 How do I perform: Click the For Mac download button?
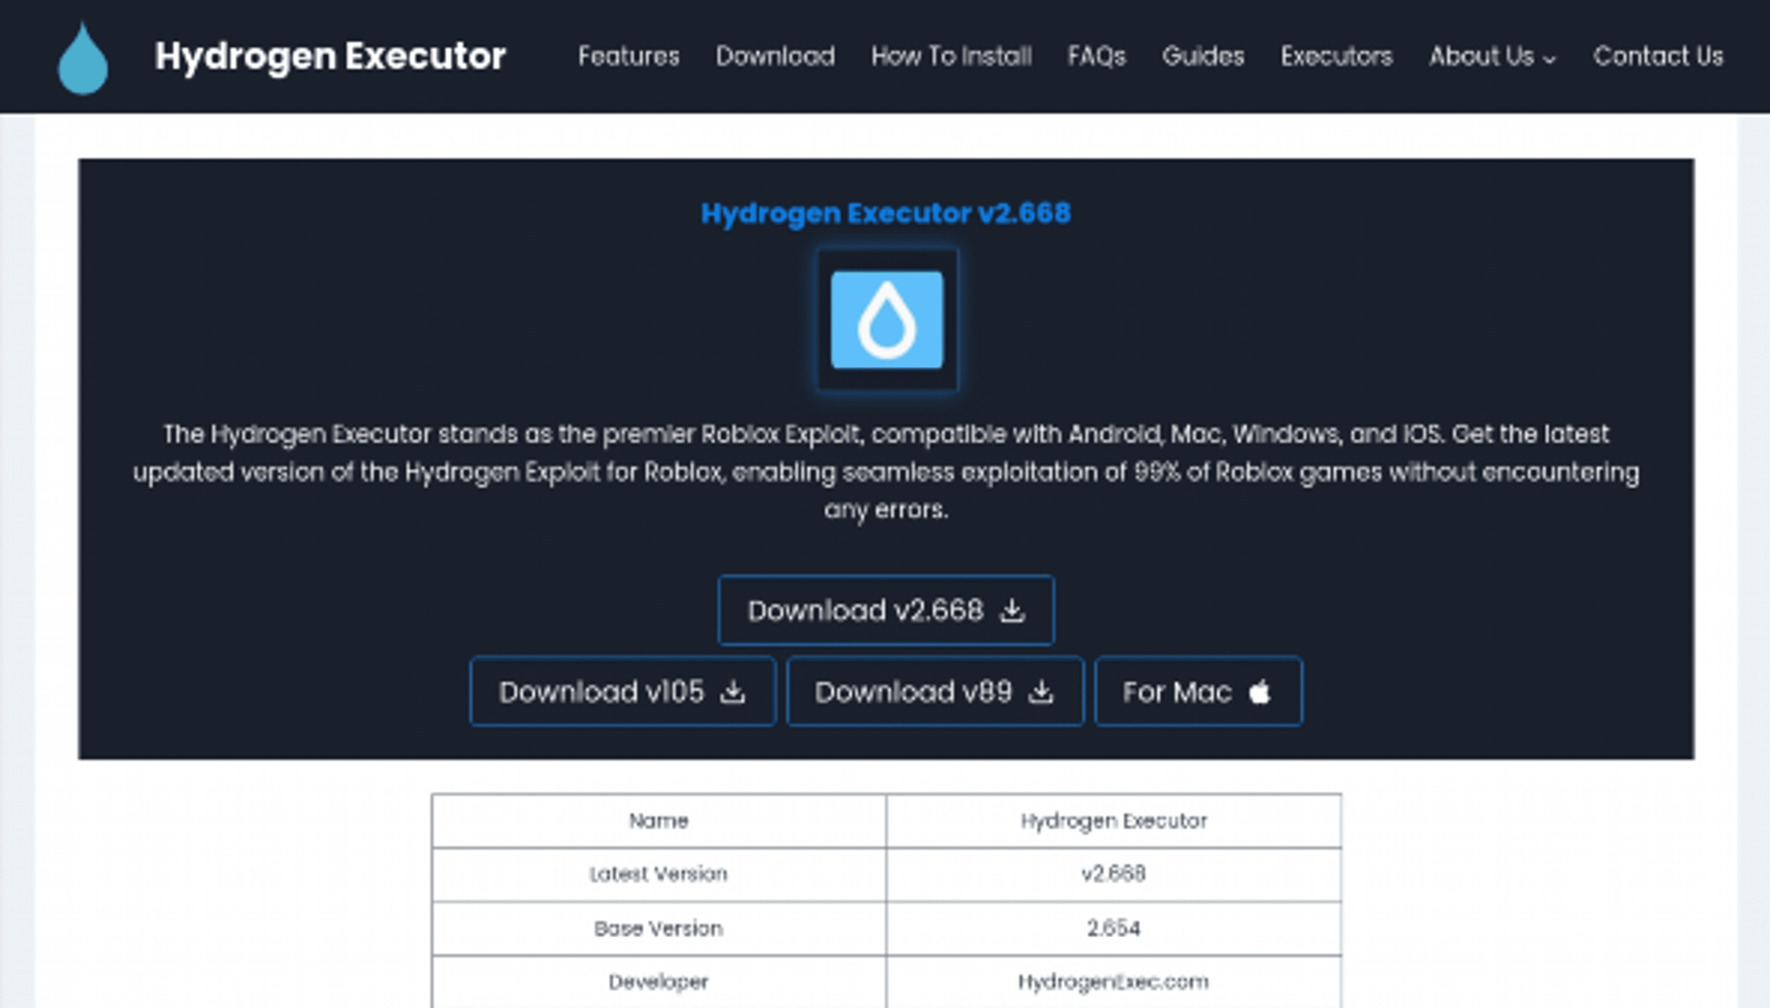(1198, 691)
